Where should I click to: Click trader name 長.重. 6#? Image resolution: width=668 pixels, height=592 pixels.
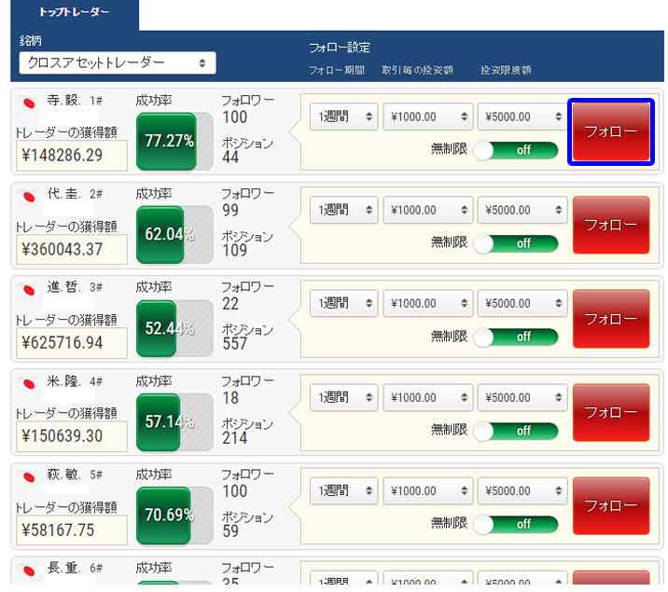(x=75, y=568)
